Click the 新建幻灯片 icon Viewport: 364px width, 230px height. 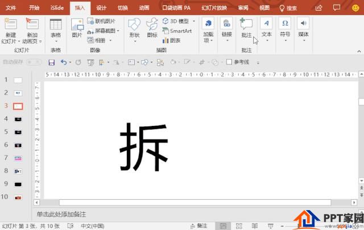pos(11,24)
